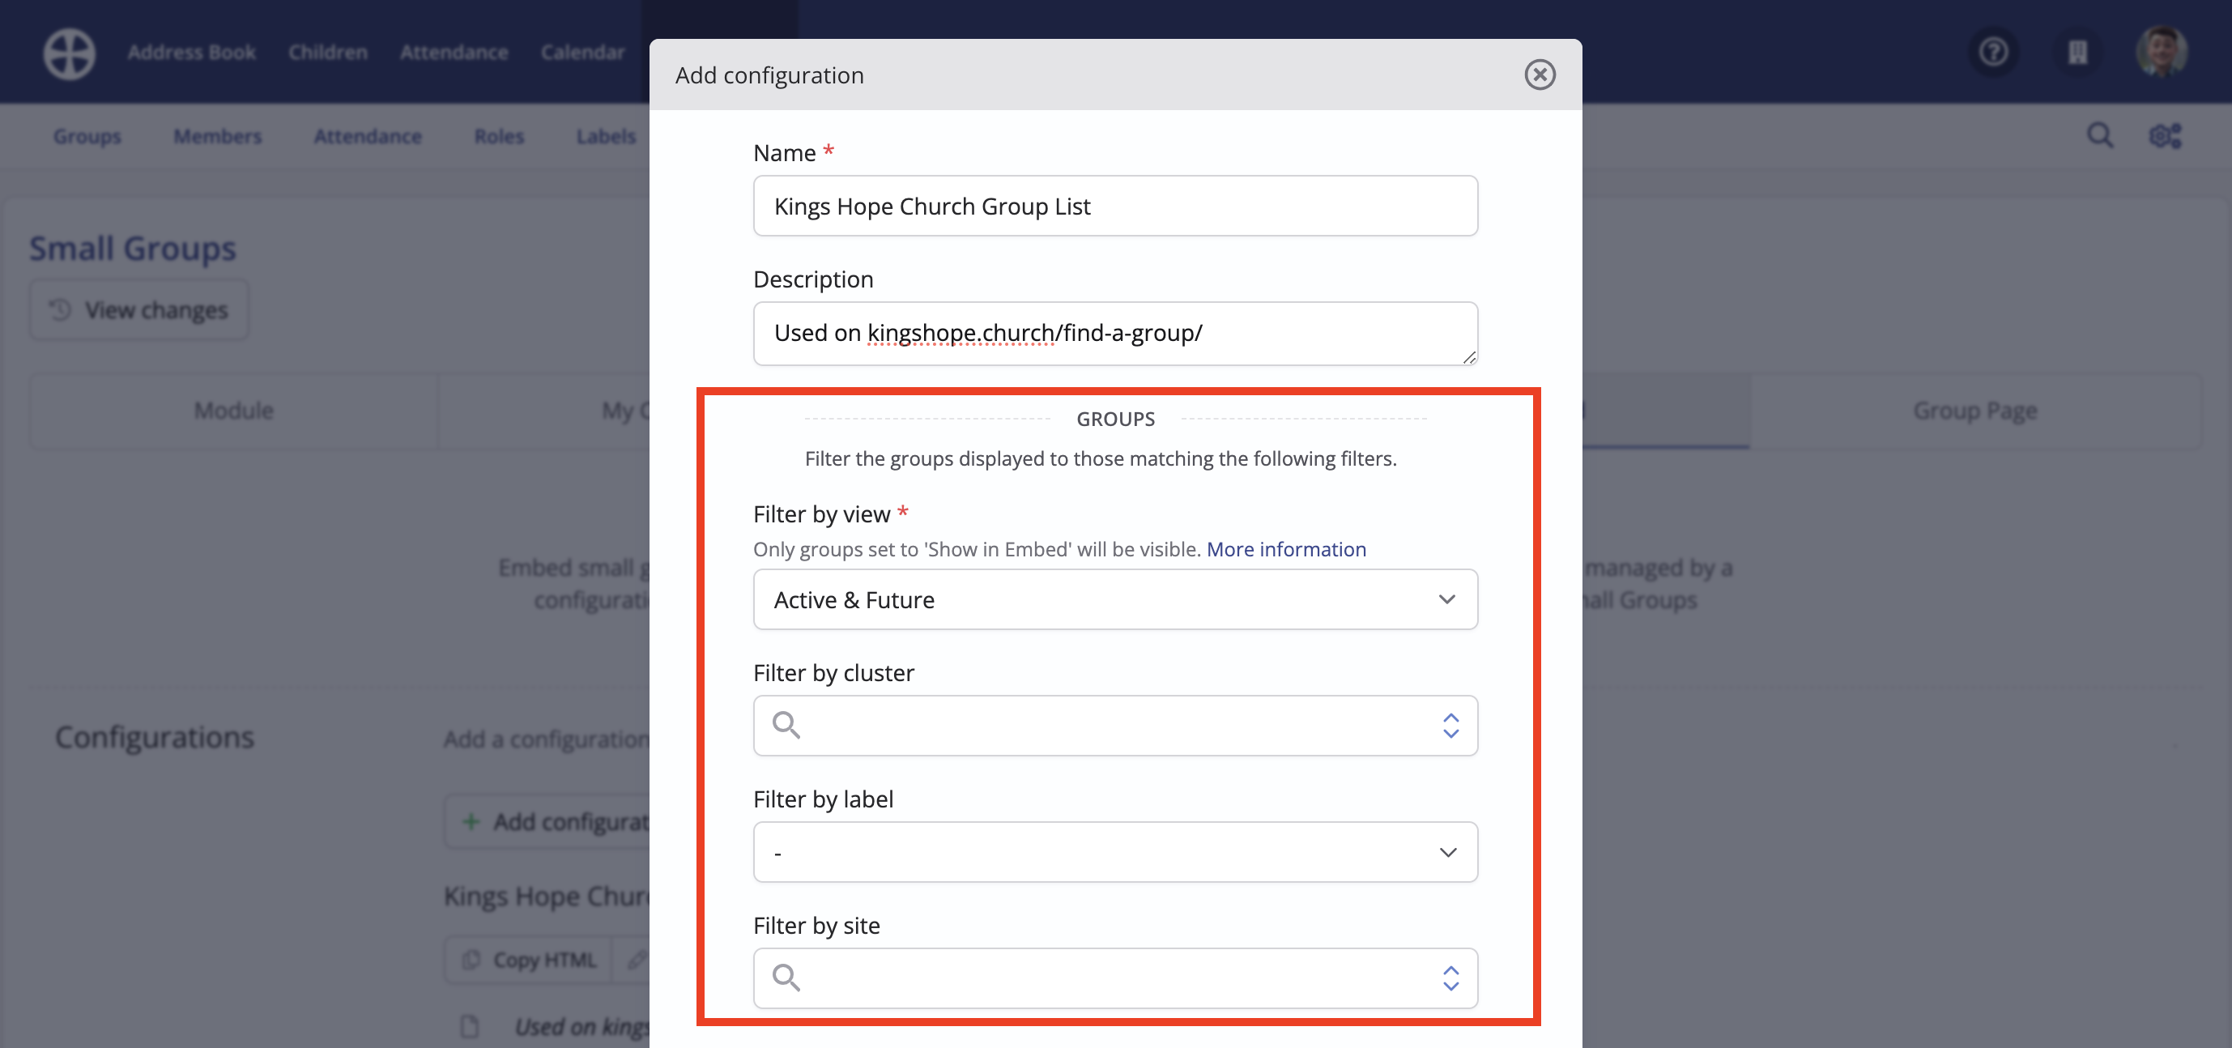Click the Configurations section heading
Image resolution: width=2232 pixels, height=1048 pixels.
point(154,737)
